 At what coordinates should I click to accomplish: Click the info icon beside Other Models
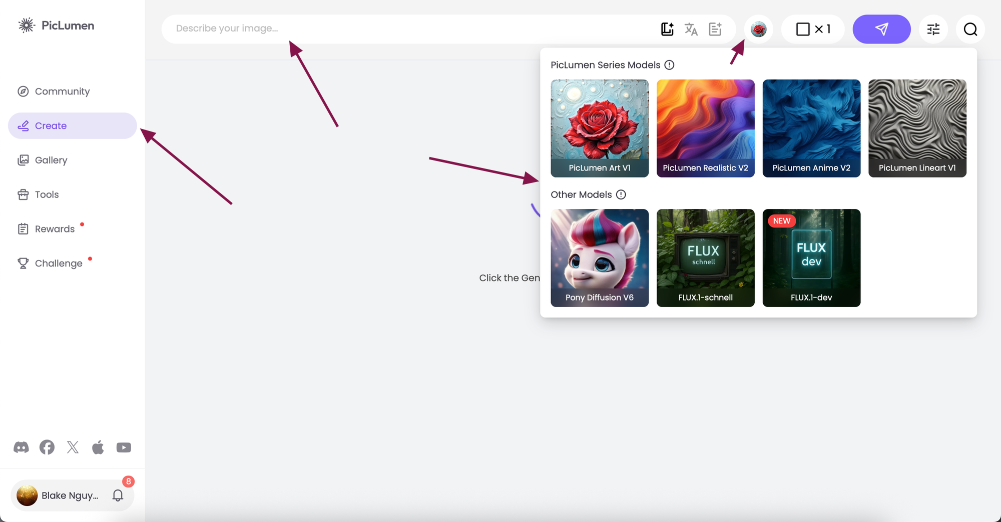point(621,194)
